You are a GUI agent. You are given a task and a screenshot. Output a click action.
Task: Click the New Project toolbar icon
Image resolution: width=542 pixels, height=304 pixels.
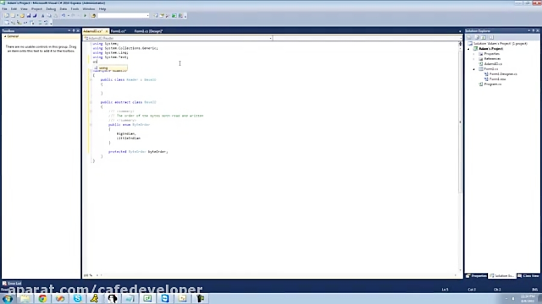pos(7,16)
